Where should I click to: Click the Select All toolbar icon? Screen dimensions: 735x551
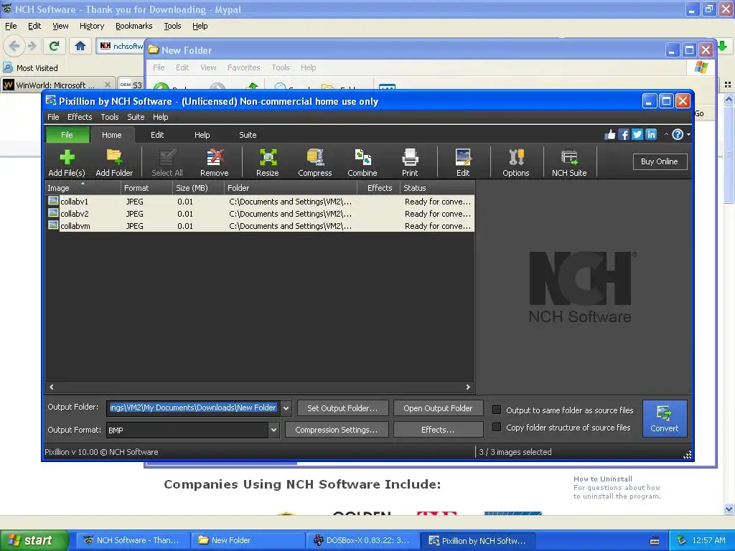point(167,162)
